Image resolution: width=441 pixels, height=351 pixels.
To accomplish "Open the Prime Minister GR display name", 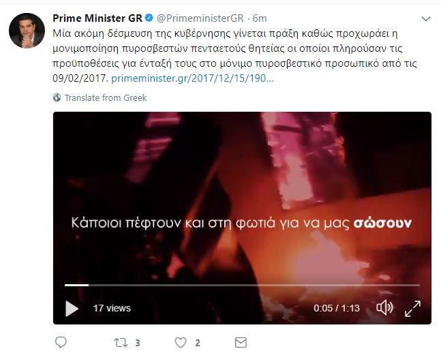I will [97, 18].
